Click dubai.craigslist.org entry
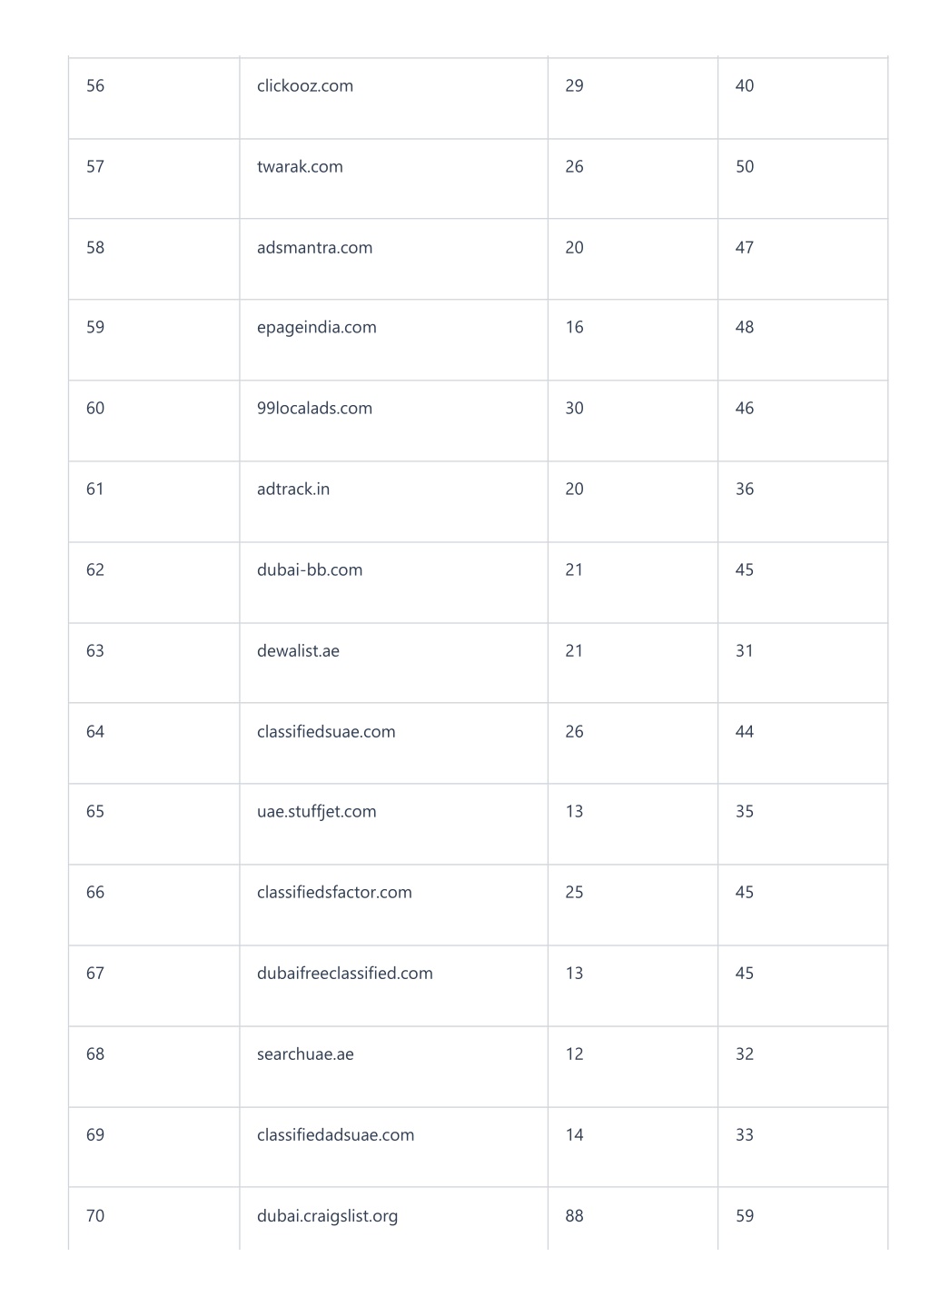930x1316 pixels. [x=327, y=1216]
